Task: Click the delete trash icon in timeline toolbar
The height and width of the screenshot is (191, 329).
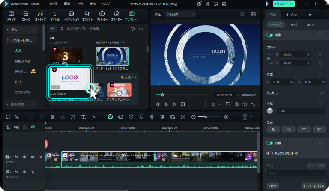Action: point(52,117)
